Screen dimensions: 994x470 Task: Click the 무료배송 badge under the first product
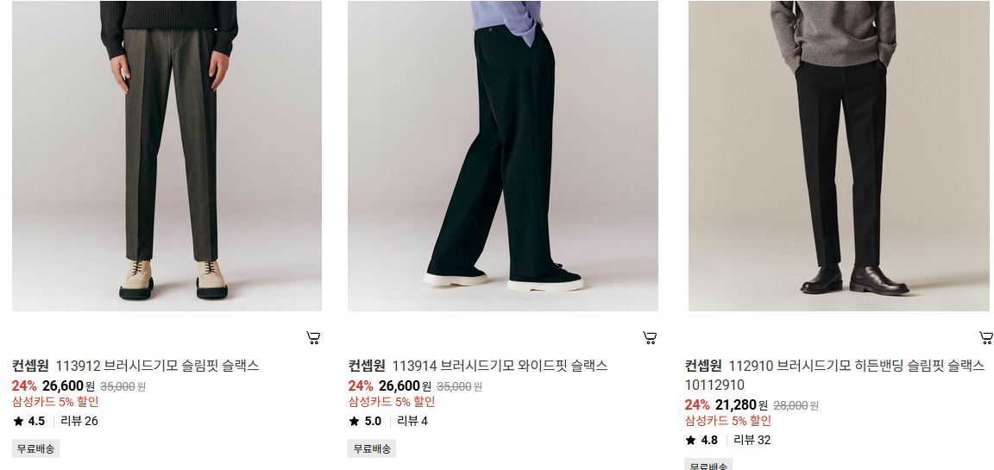[35, 449]
